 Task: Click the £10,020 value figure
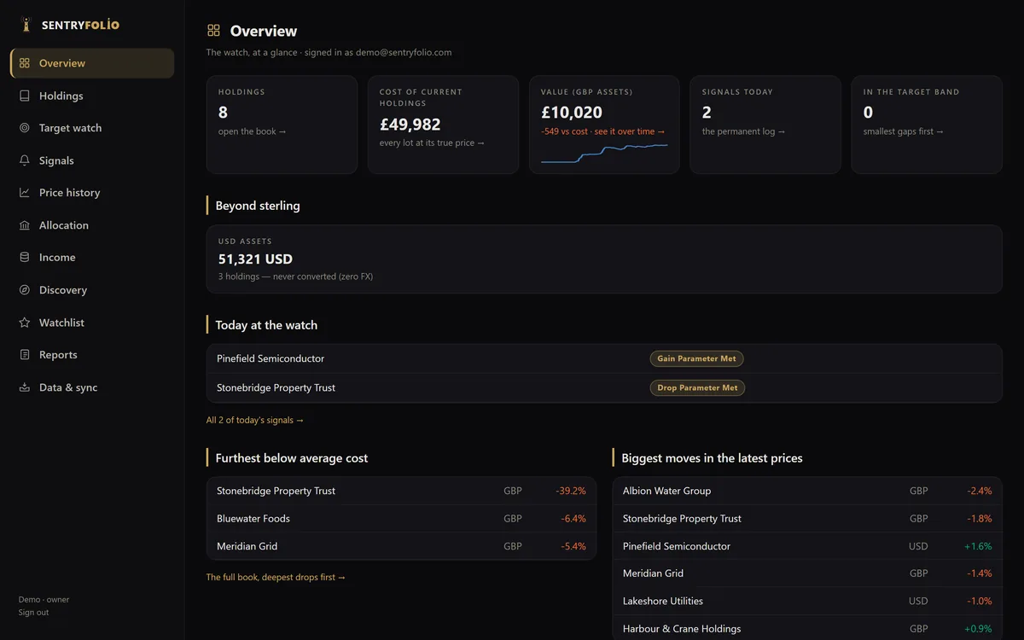coord(572,113)
